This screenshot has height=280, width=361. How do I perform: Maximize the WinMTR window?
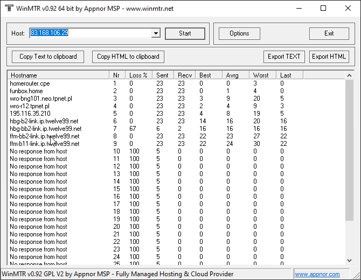[323, 8]
